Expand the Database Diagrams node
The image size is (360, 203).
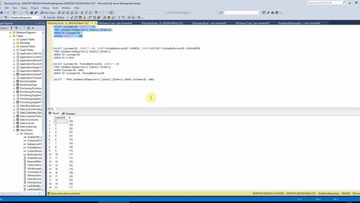click(x=10, y=33)
